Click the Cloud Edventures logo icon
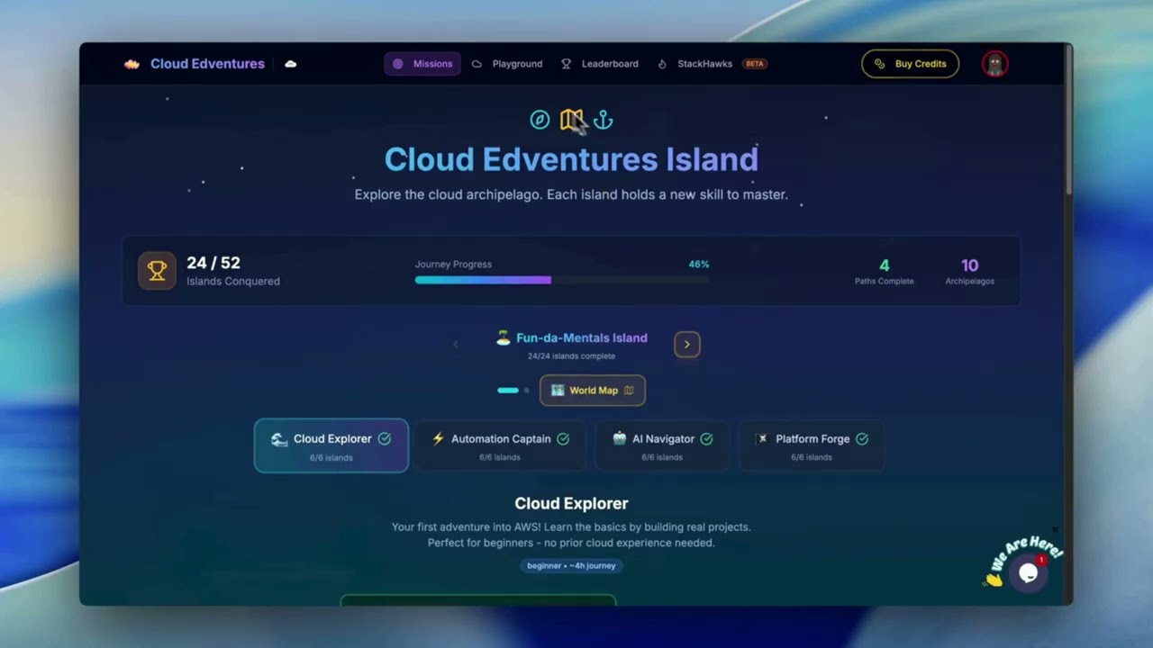 pyautogui.click(x=132, y=64)
